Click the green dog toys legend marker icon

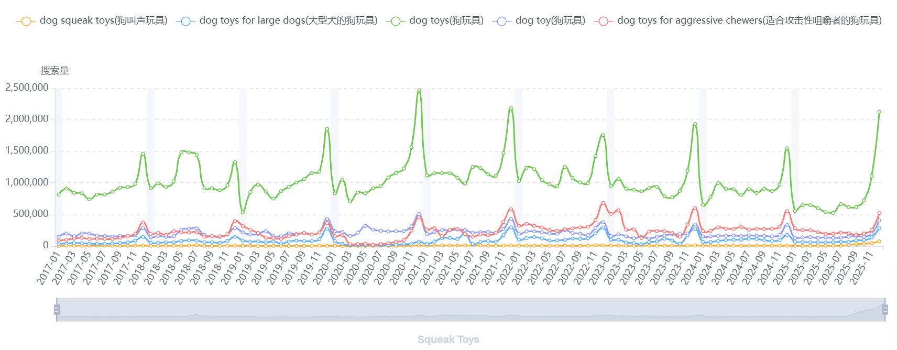tap(396, 21)
